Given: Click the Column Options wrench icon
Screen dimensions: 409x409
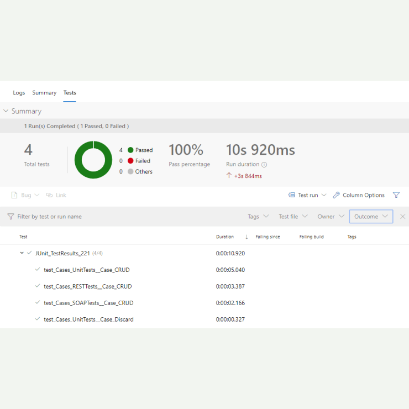Looking at the screenshot, I should point(336,195).
